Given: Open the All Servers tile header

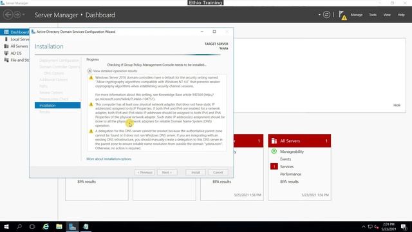Looking at the screenshot, I should [x=299, y=140].
